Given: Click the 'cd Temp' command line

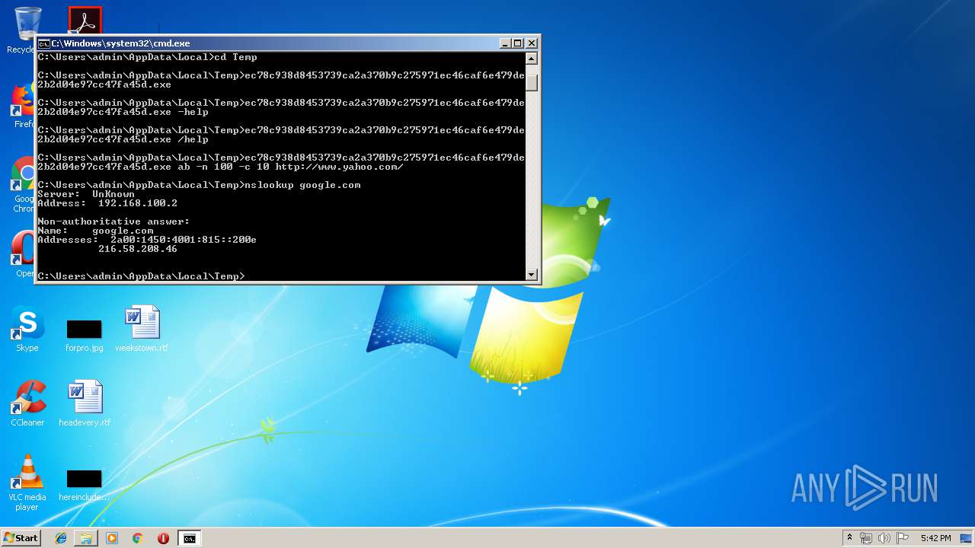Looking at the screenshot, I should pos(147,57).
